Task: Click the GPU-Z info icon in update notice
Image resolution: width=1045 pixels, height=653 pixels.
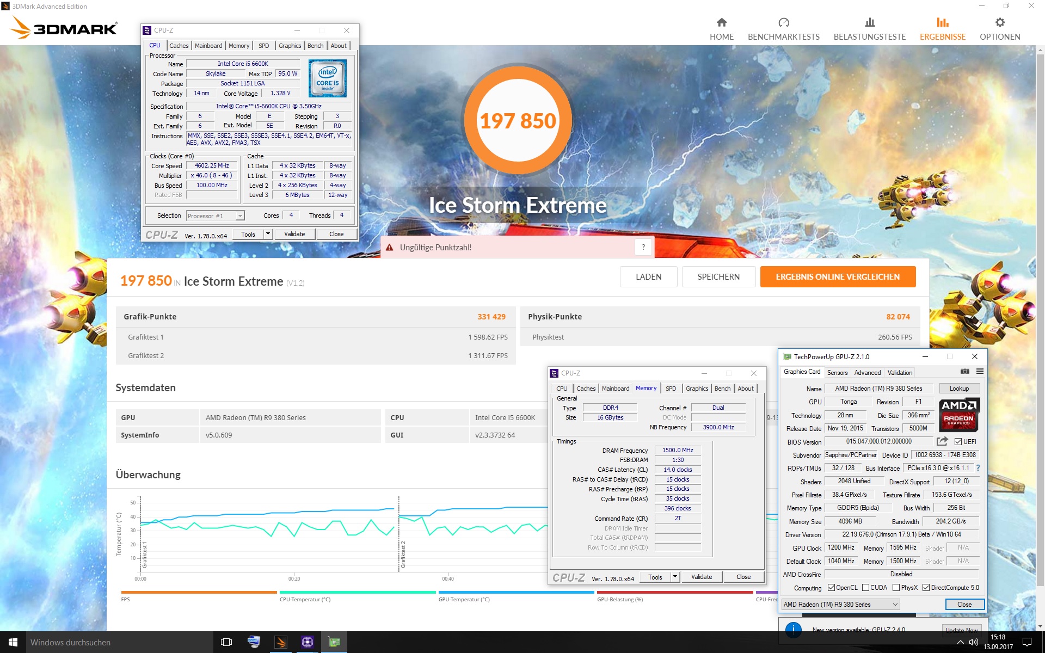Action: (x=794, y=630)
